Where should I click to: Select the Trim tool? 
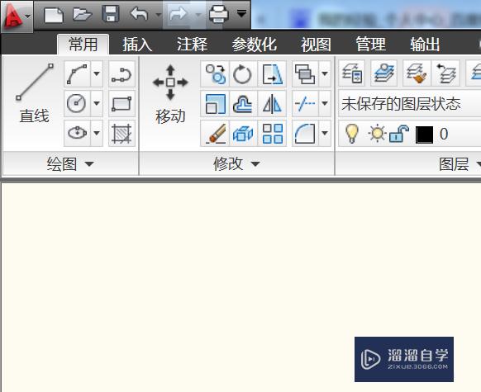point(305,103)
